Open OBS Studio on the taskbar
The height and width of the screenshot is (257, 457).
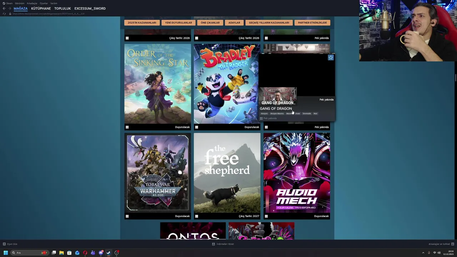coord(116,253)
